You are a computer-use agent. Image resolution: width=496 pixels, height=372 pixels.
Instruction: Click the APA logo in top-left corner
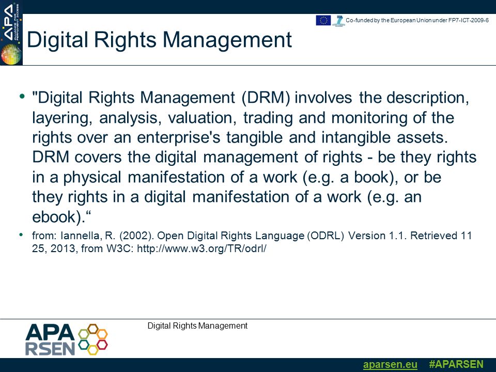pos(11,33)
